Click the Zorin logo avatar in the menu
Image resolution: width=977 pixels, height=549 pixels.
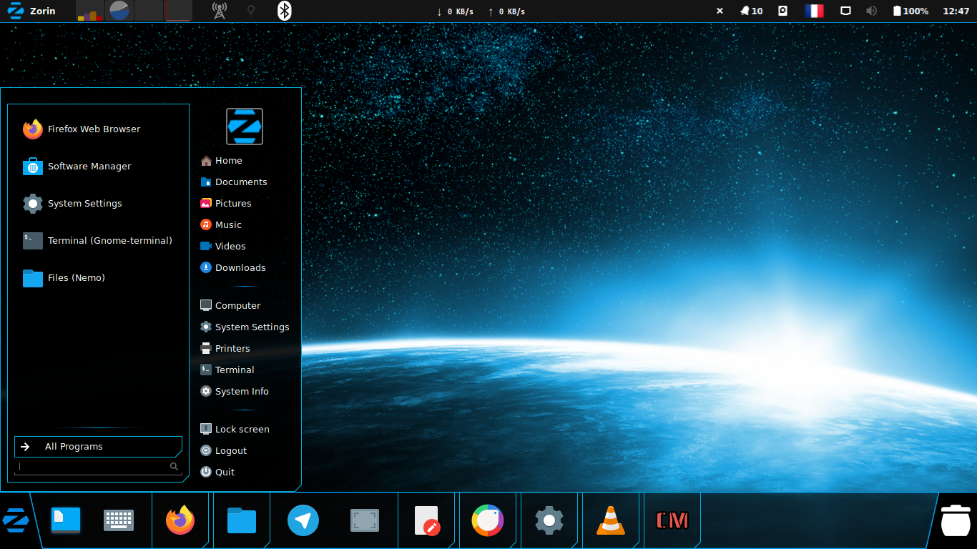[x=245, y=127]
